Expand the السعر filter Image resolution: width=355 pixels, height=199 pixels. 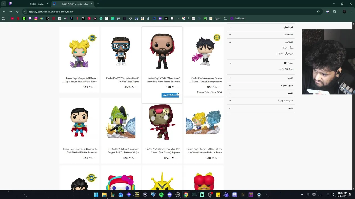261,108
